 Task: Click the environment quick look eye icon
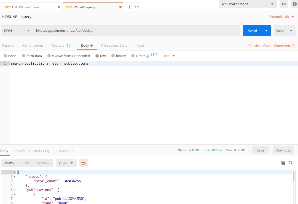(x=284, y=4)
